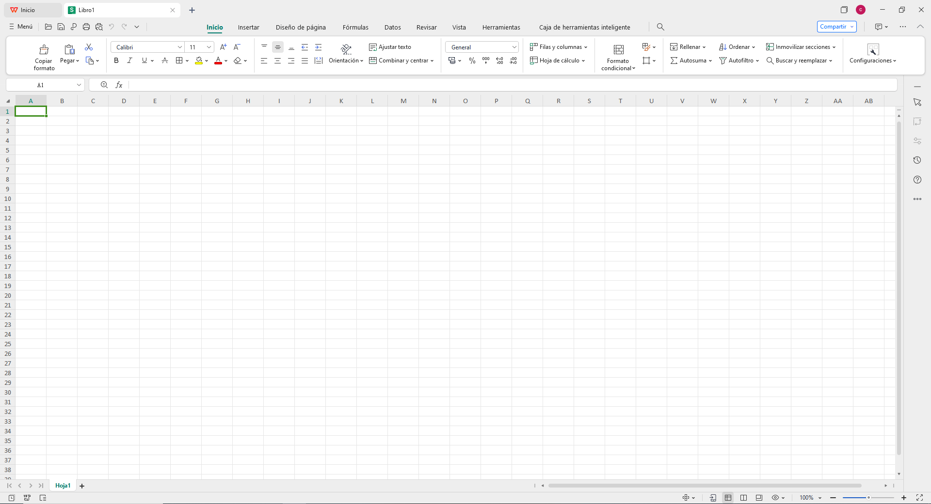Open the Formato condicional tool
Image resolution: width=931 pixels, height=504 pixels.
pyautogui.click(x=618, y=56)
